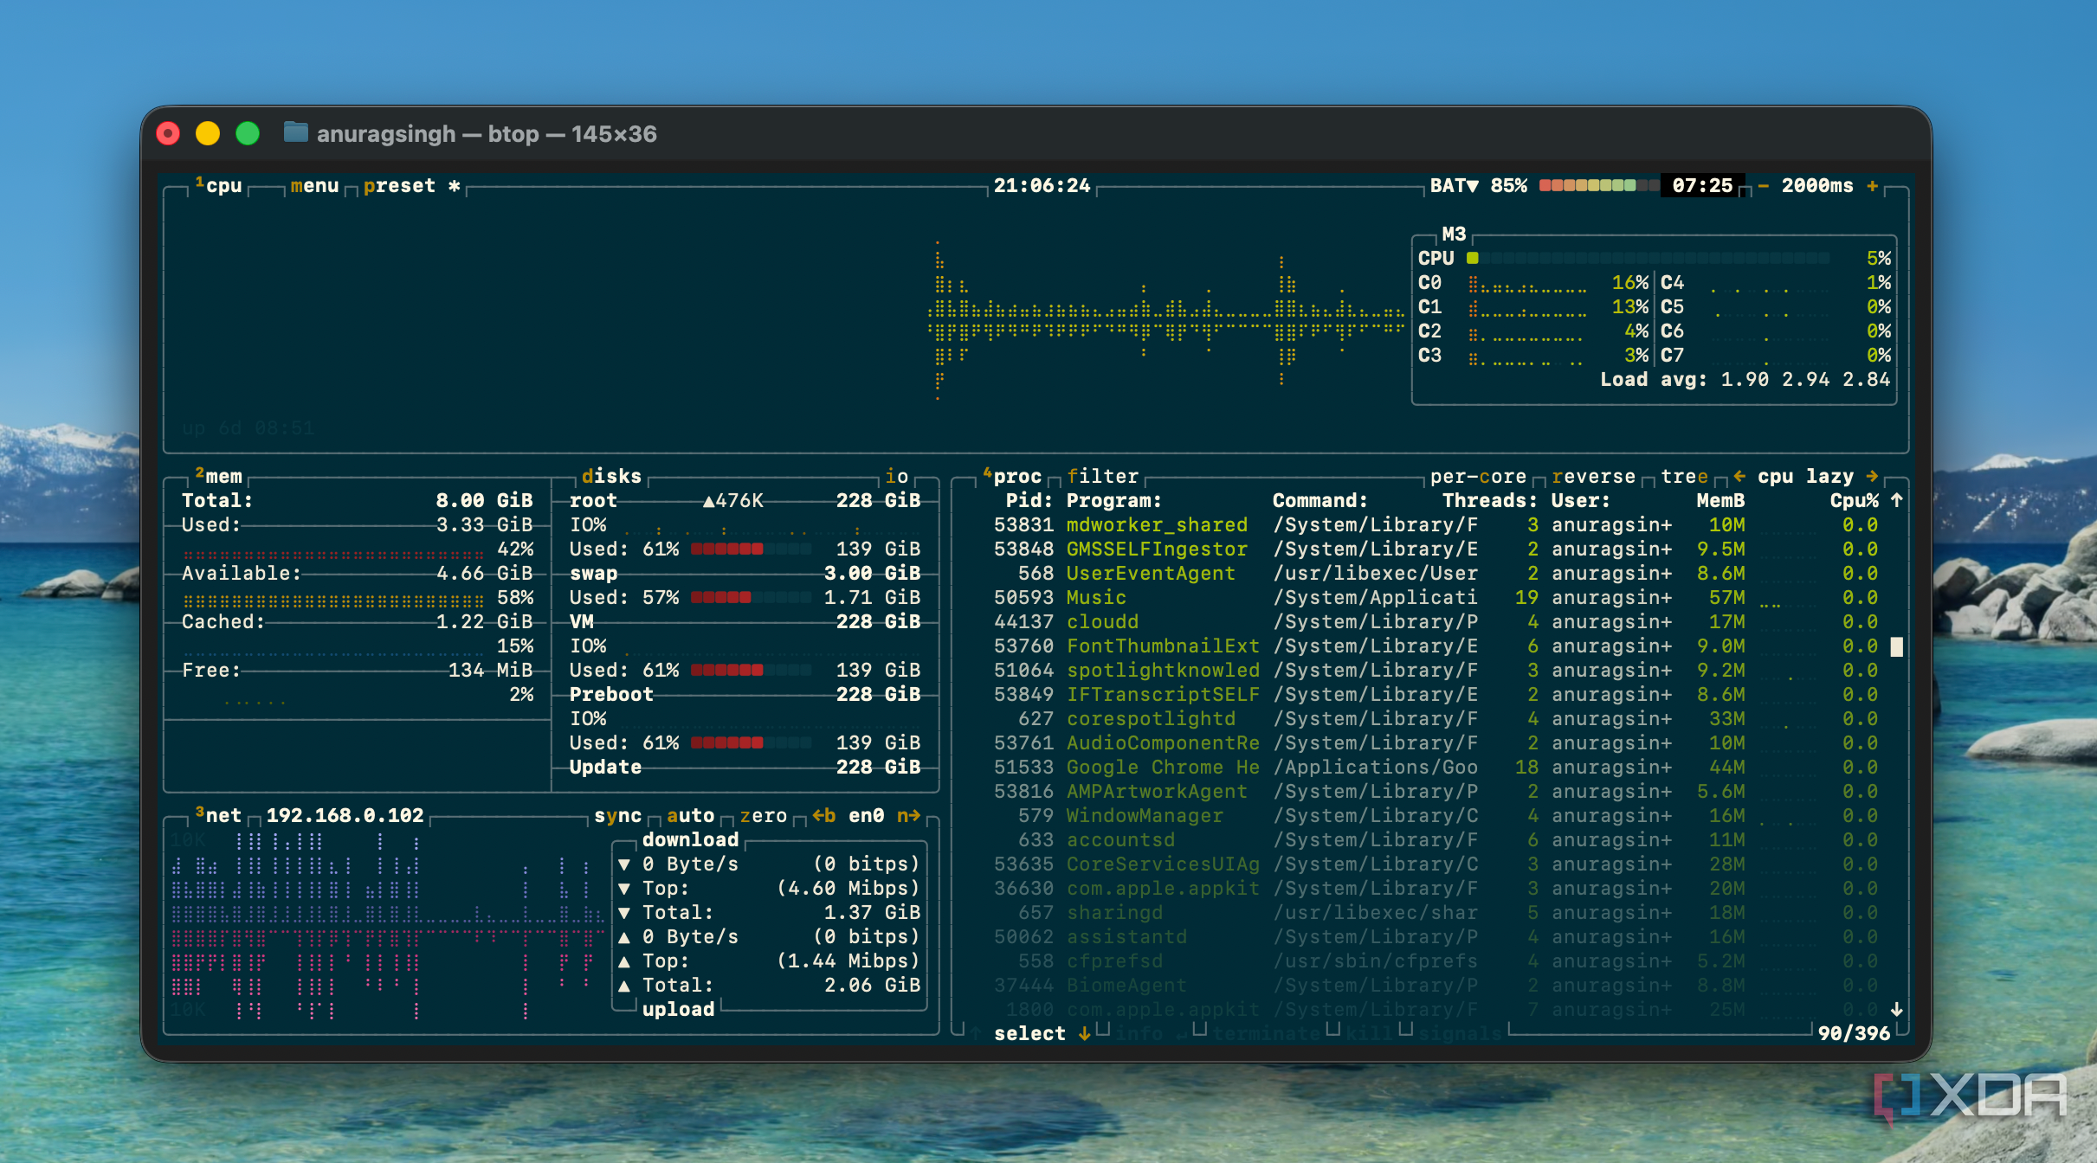Click the process list scroll up arrow
This screenshot has height=1163, width=2097.
click(x=1896, y=500)
